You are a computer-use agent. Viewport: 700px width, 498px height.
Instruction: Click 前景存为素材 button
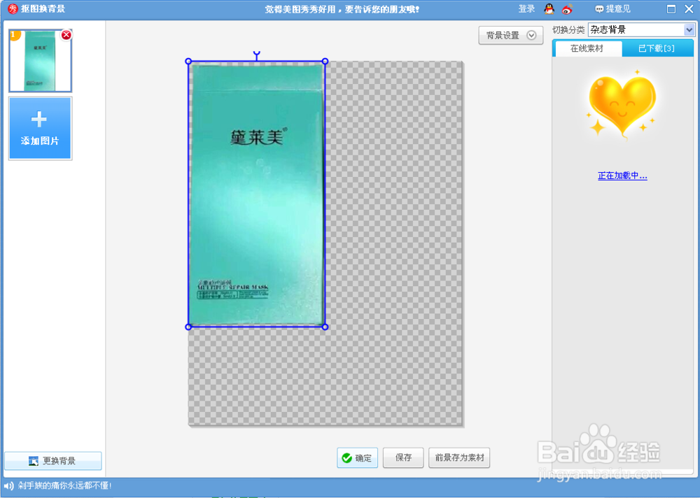point(459,458)
